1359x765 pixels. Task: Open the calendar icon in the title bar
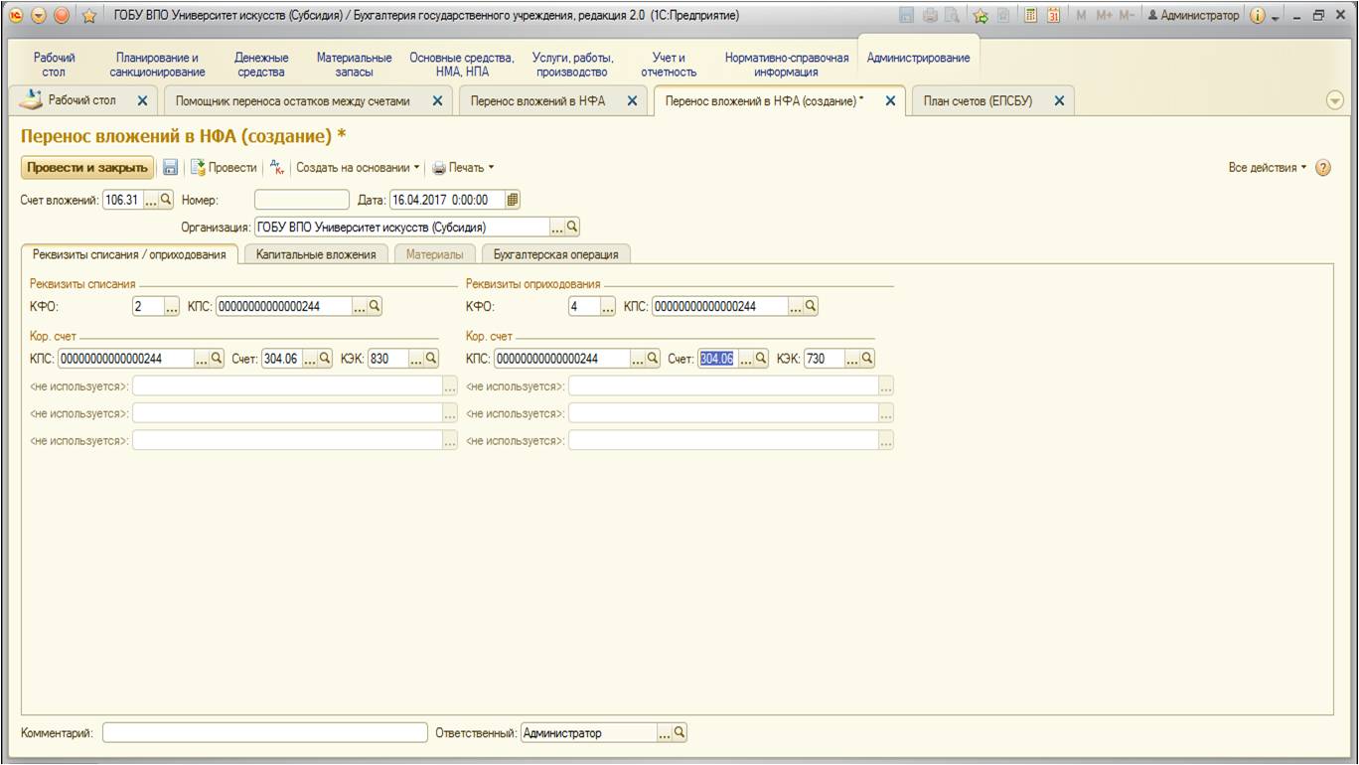[1053, 16]
